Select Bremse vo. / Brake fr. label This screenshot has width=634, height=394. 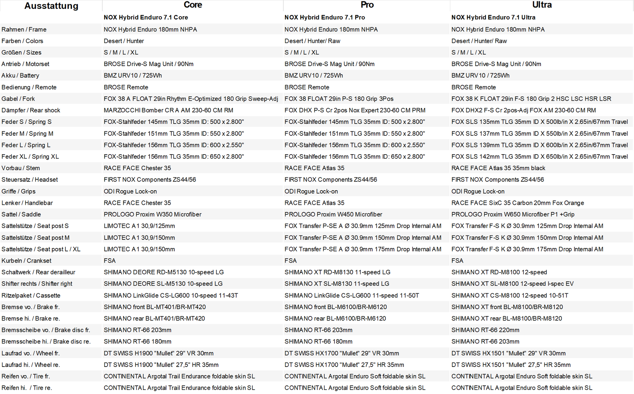(31, 307)
